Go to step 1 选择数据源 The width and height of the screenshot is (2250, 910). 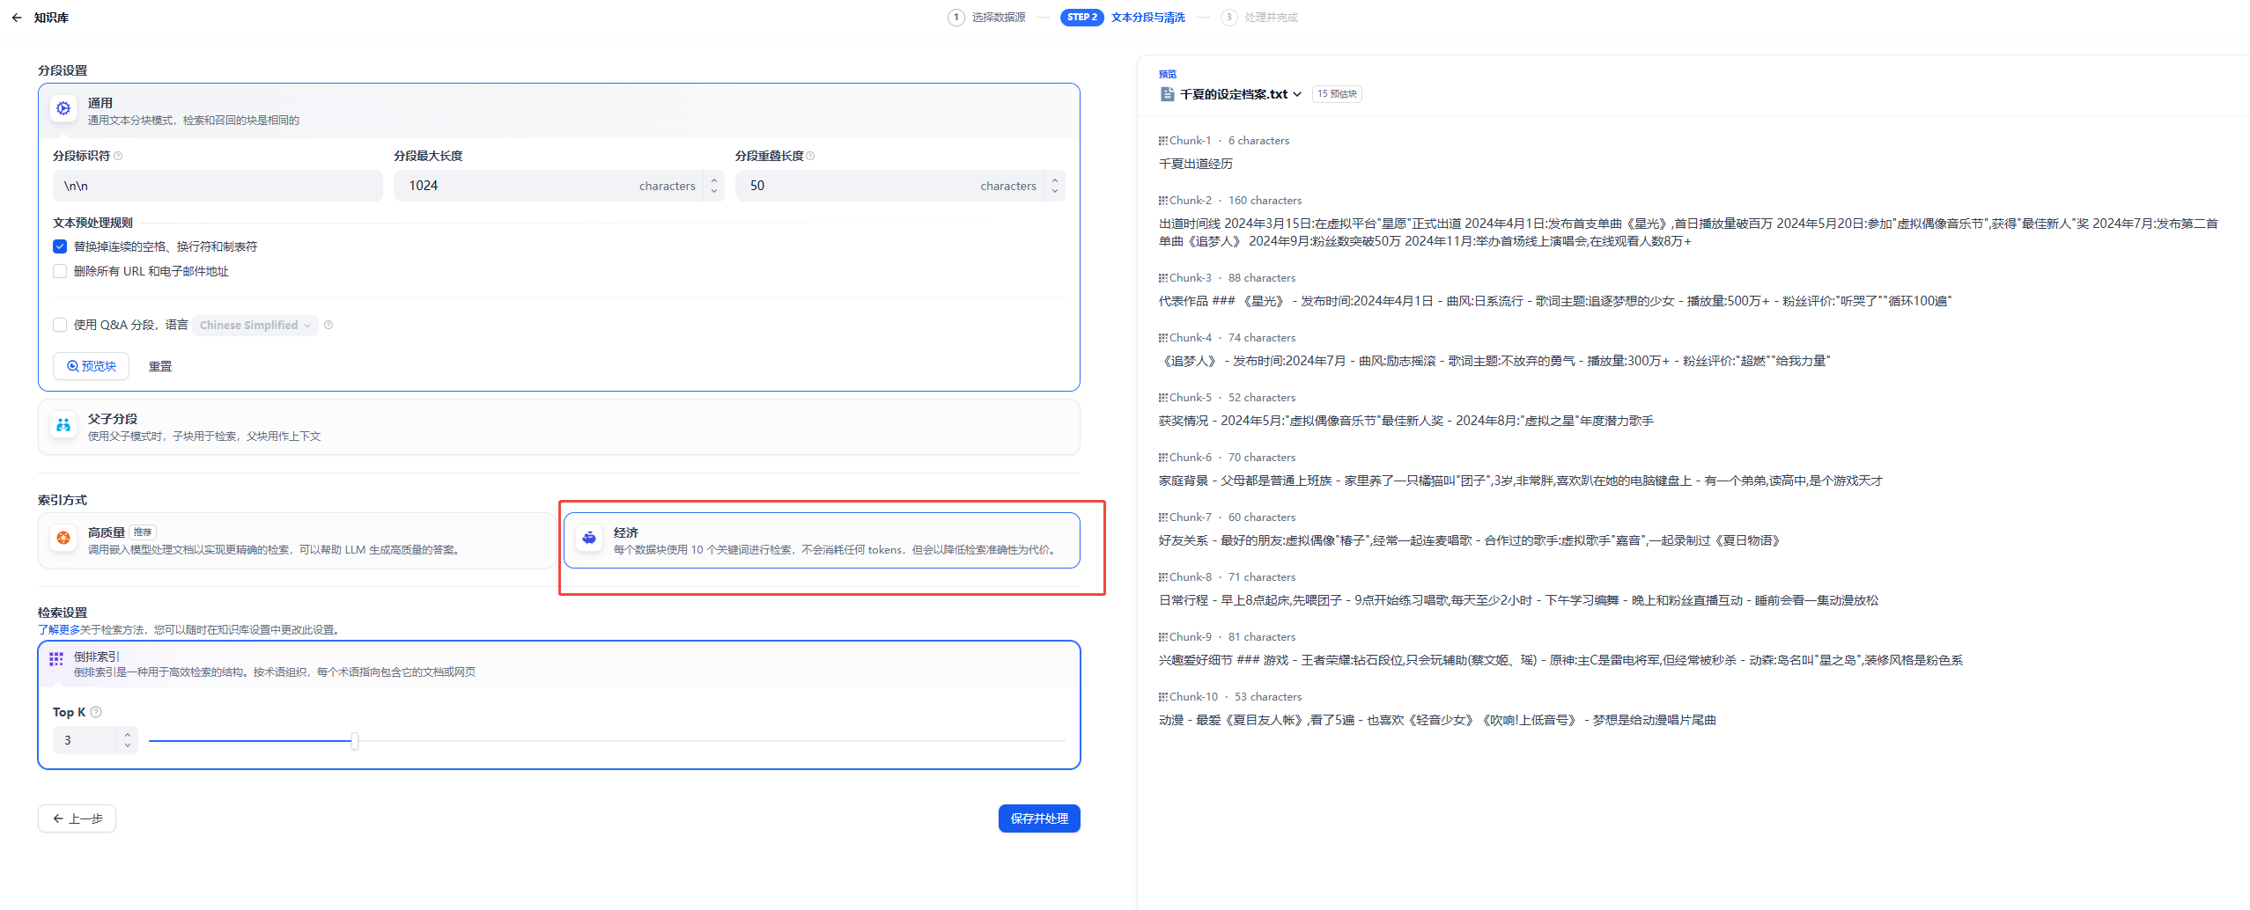click(987, 18)
